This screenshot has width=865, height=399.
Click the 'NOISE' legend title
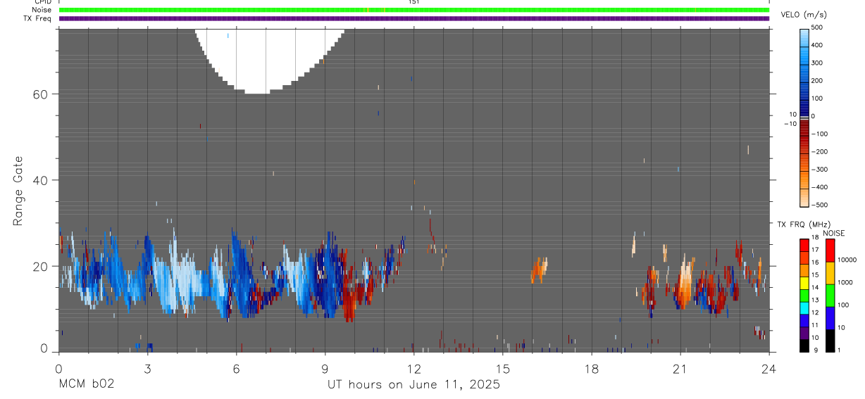pyautogui.click(x=834, y=233)
